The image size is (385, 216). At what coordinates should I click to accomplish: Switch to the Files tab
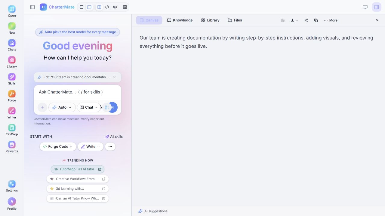(235, 20)
